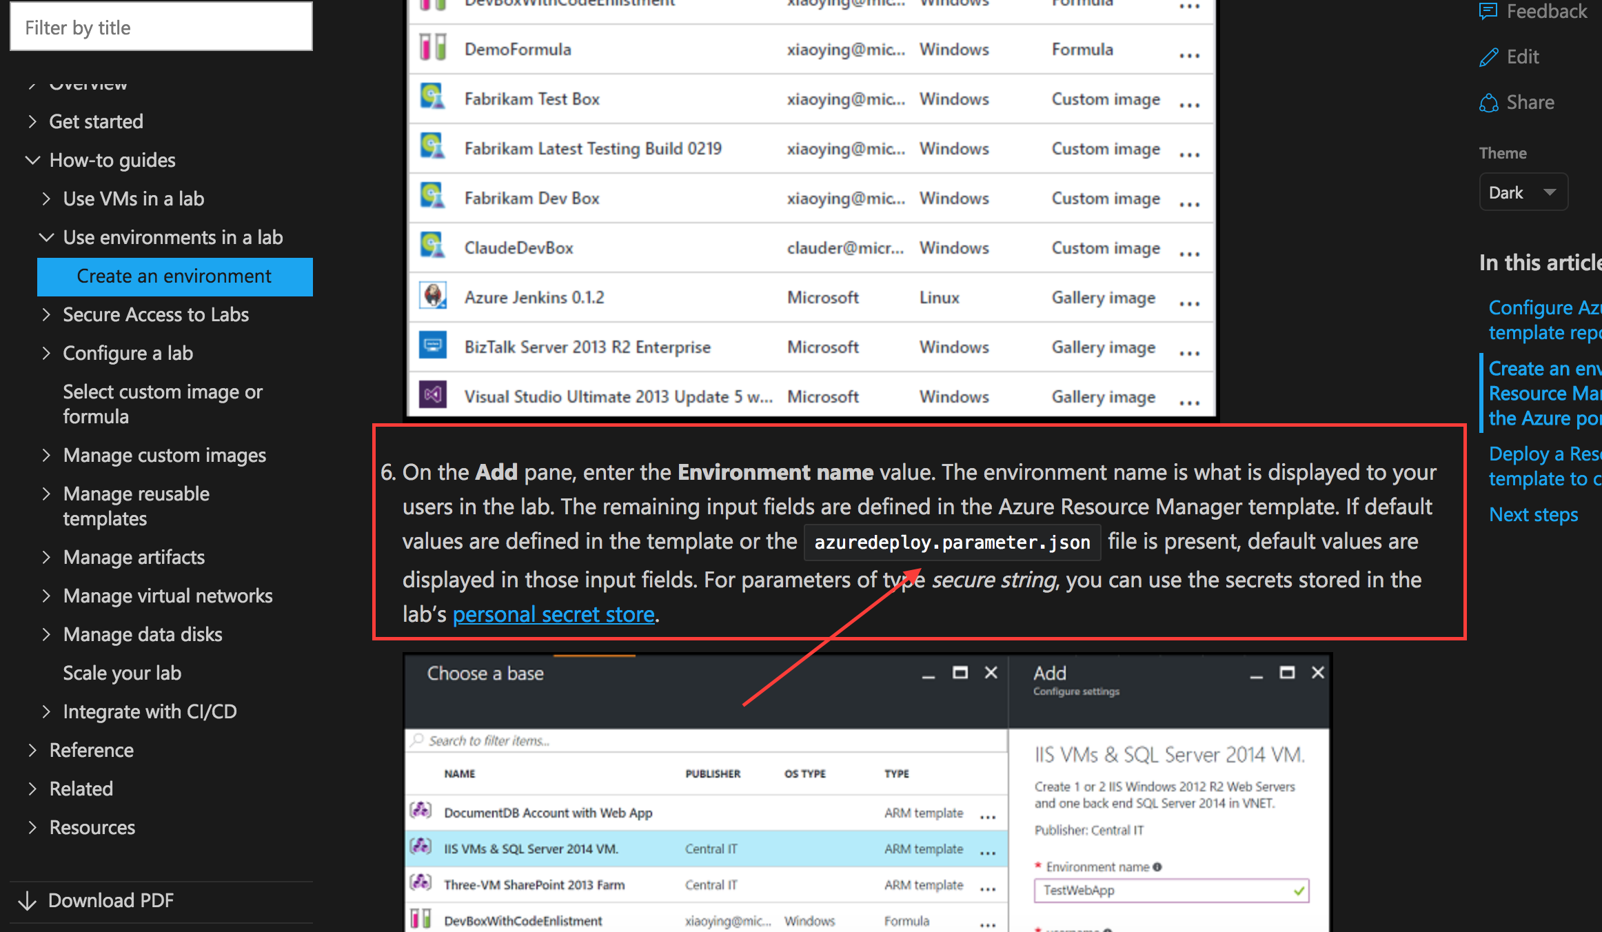
Task: Collapse the How-to guides section
Action: [32, 160]
